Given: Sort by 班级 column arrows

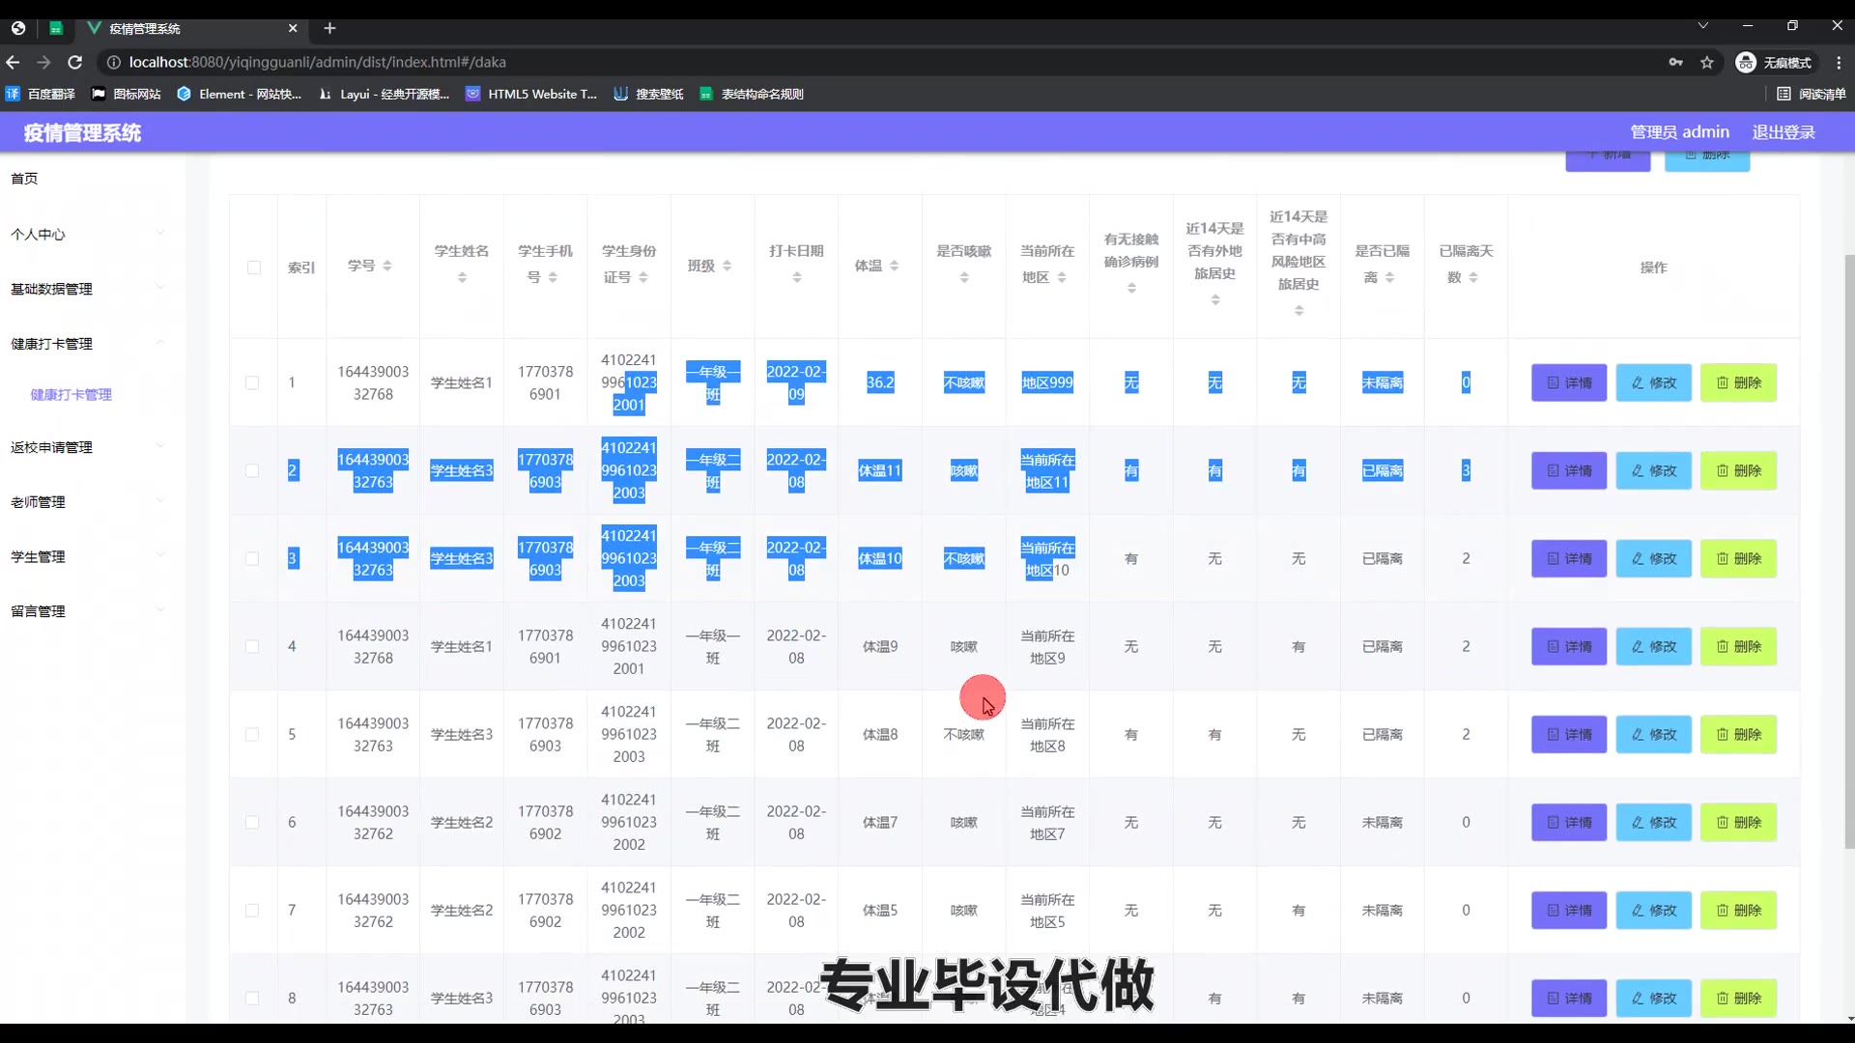Looking at the screenshot, I should pyautogui.click(x=727, y=266).
